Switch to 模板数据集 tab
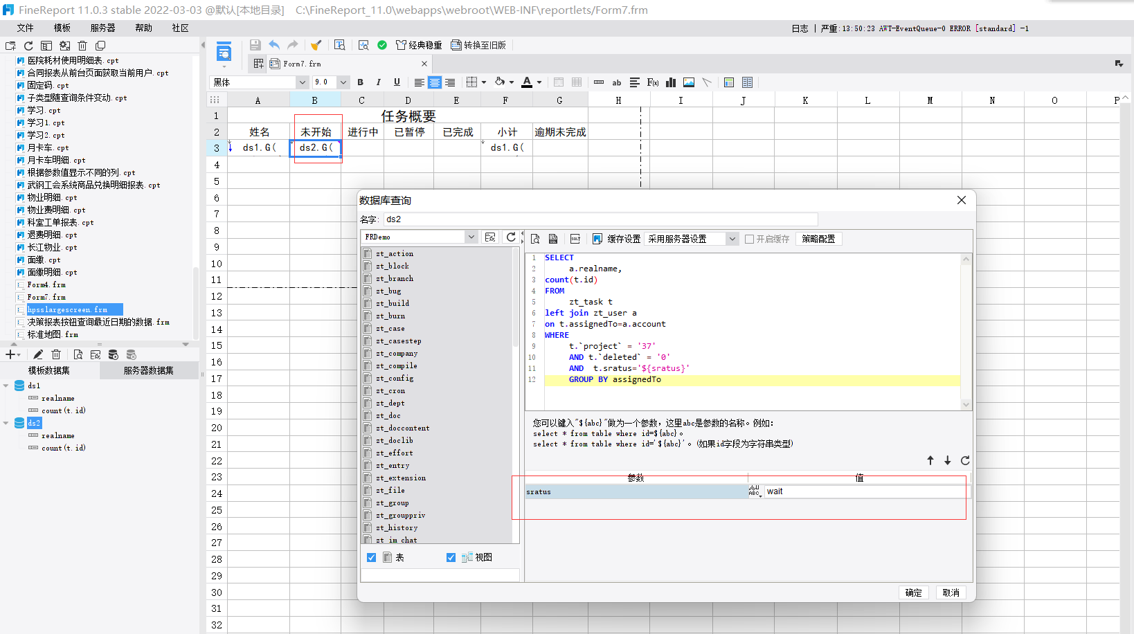1134x634 pixels. coord(49,370)
